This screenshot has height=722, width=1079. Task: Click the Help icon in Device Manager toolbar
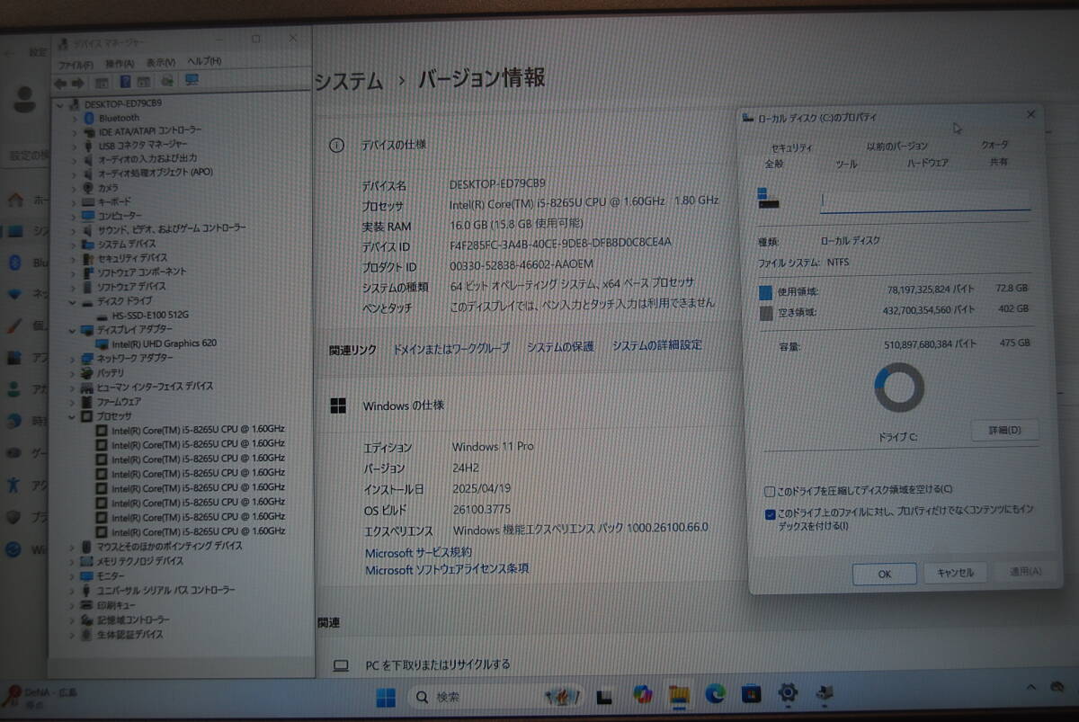pos(127,81)
